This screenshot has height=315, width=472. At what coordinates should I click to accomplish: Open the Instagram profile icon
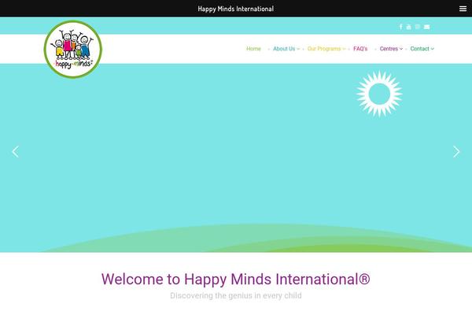click(x=418, y=27)
